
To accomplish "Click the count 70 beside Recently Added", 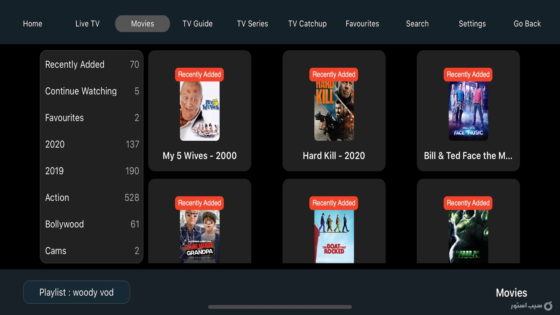I will [x=134, y=64].
